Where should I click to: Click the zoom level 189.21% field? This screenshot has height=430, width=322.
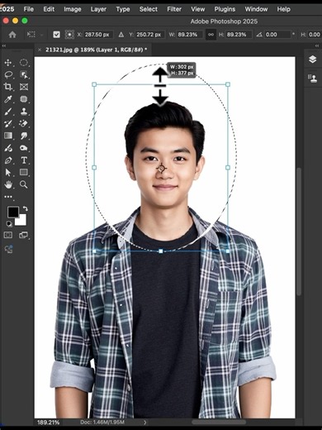pyautogui.click(x=48, y=422)
